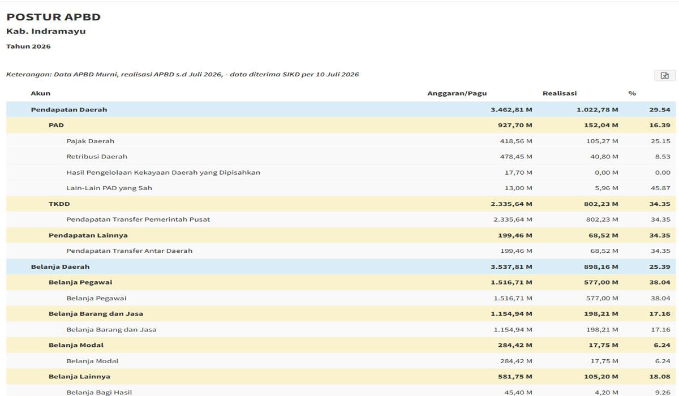Image resolution: width=679 pixels, height=396 pixels.
Task: Select the Belanja Daerah header row
Action: pyautogui.click(x=341, y=267)
